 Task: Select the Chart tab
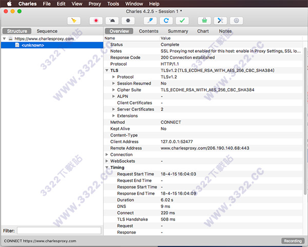203,31
